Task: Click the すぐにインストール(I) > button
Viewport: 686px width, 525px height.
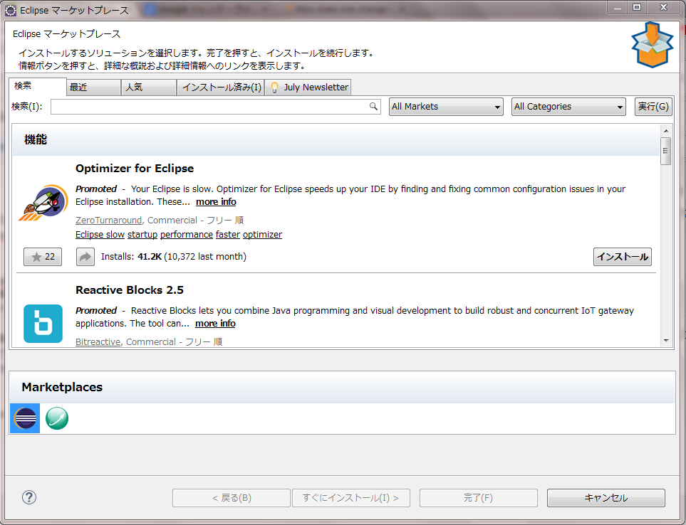Action: point(351,497)
